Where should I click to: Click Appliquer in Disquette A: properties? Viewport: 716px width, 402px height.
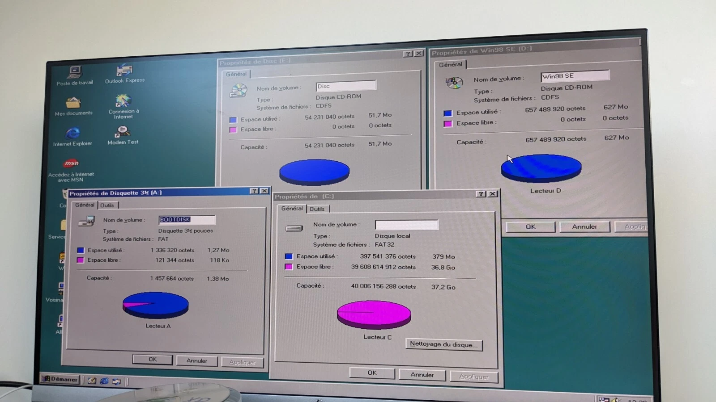(x=242, y=362)
